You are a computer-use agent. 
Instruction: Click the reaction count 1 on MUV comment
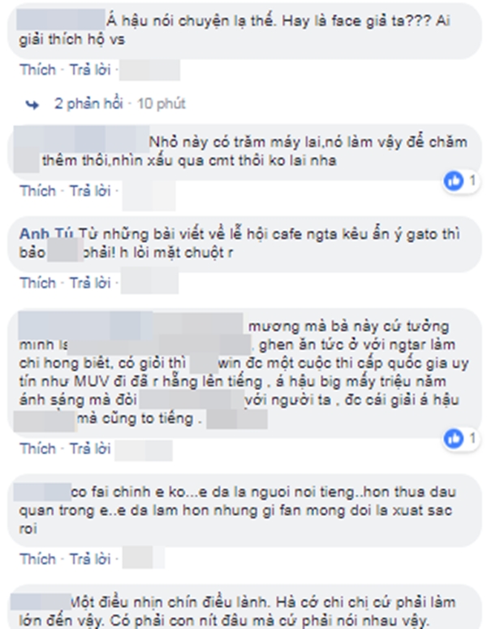tap(472, 438)
